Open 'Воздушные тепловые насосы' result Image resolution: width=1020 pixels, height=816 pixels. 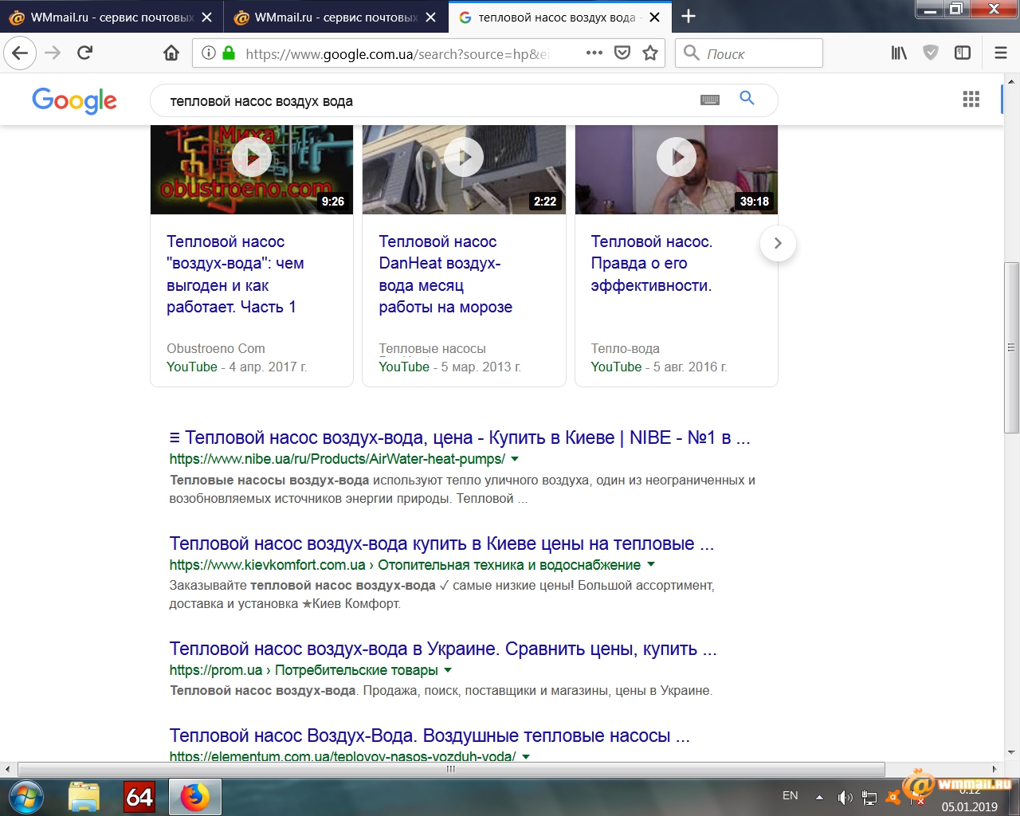coord(430,736)
